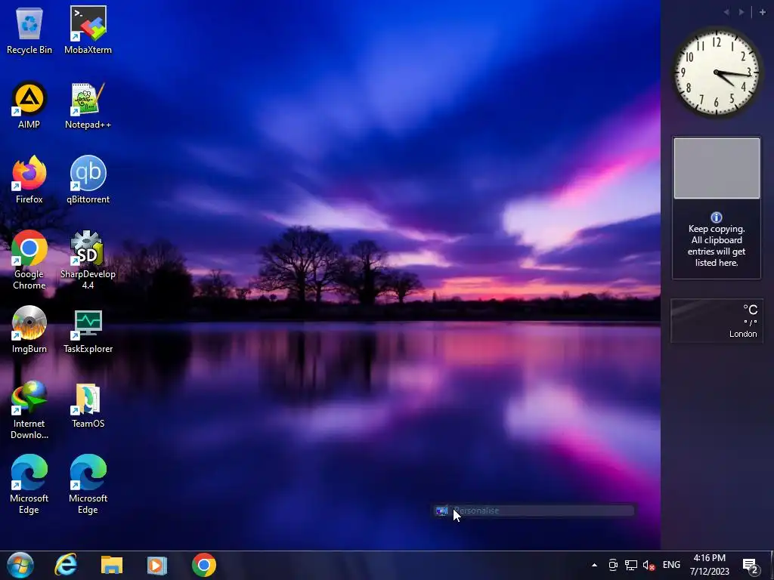Screen dimensions: 774x580
Task: Select the Firefox desktop shortcut
Action: tap(29, 180)
